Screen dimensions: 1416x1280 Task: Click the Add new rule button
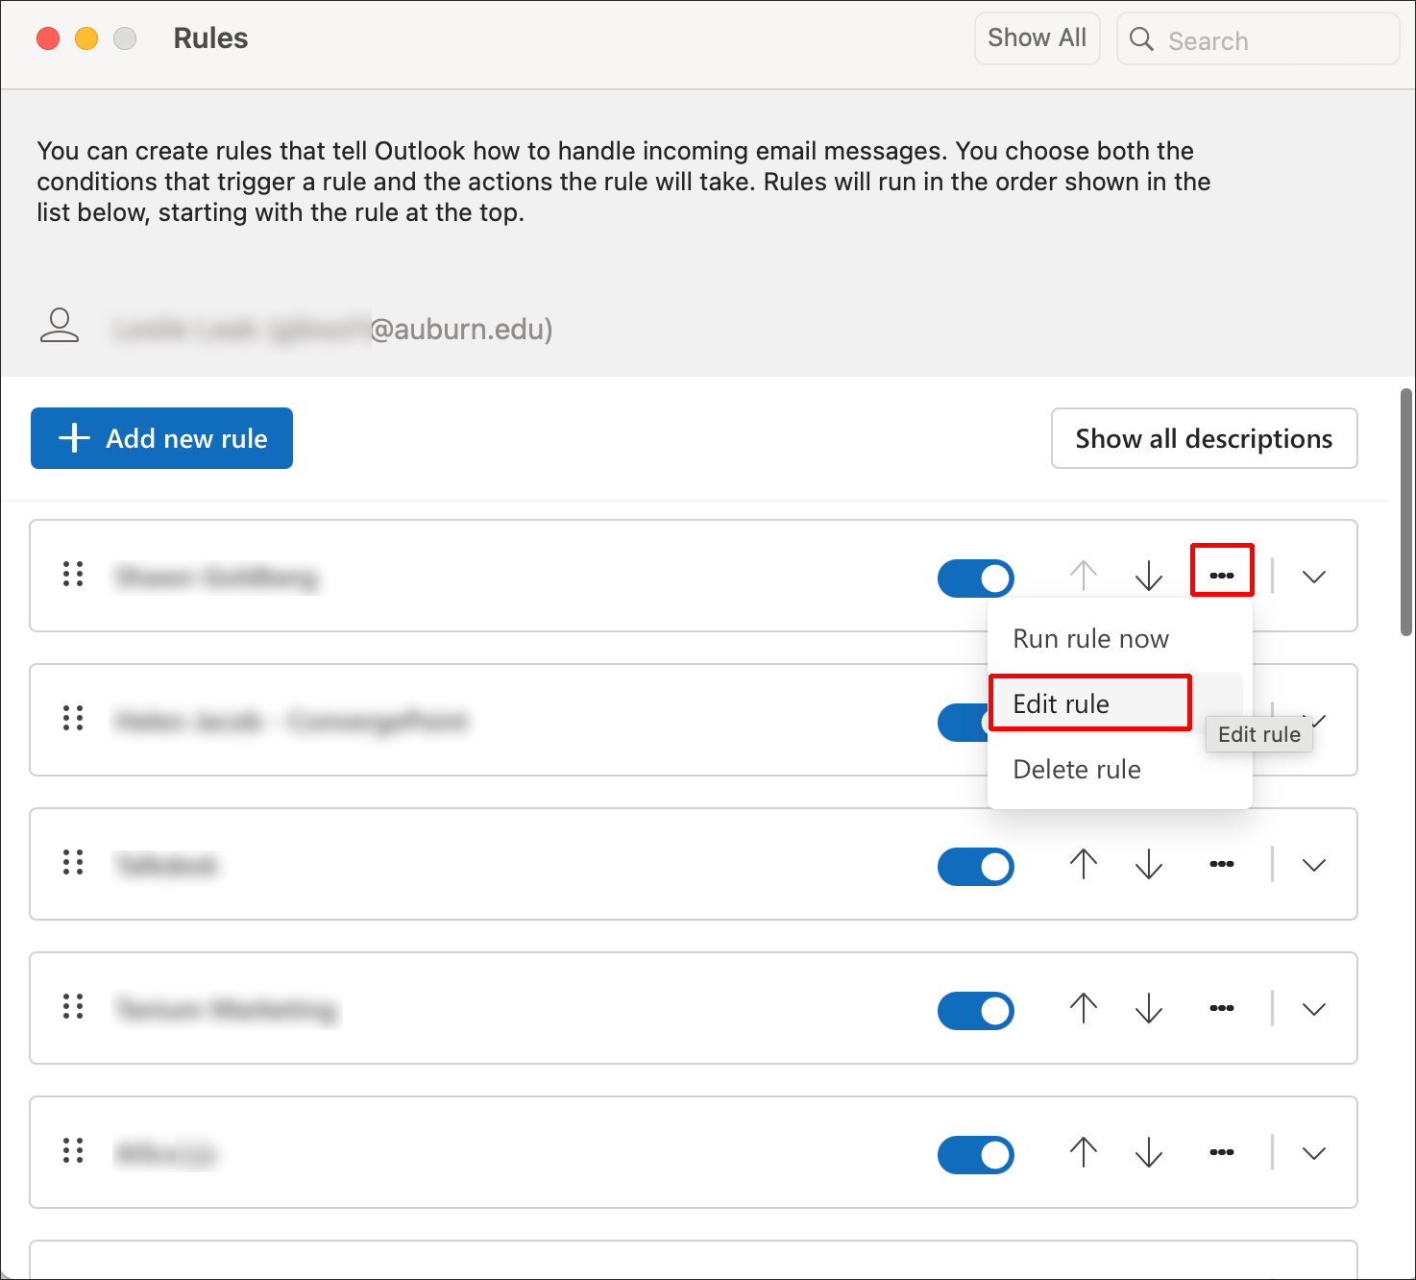point(161,438)
